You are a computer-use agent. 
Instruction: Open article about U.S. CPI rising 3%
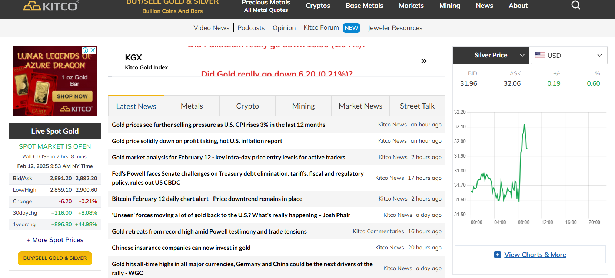coord(219,125)
